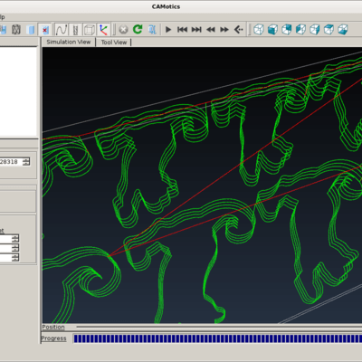Click the stepper arrows beside 28318 field

[x=26, y=162]
